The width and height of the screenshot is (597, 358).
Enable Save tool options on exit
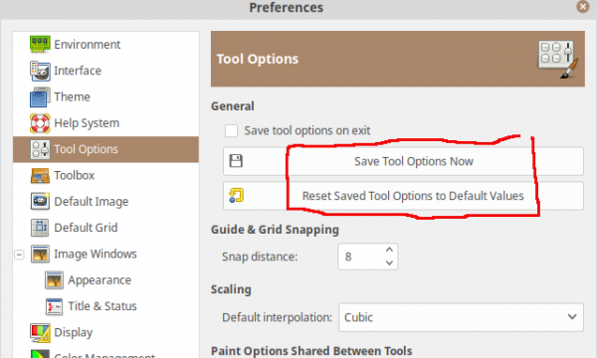(x=231, y=130)
